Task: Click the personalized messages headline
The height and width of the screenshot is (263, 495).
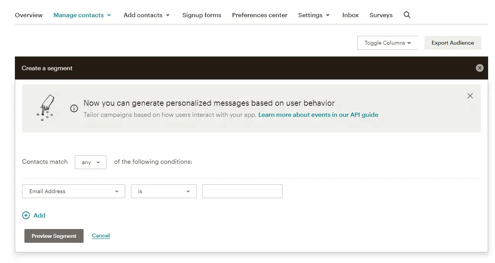Action: (x=209, y=103)
